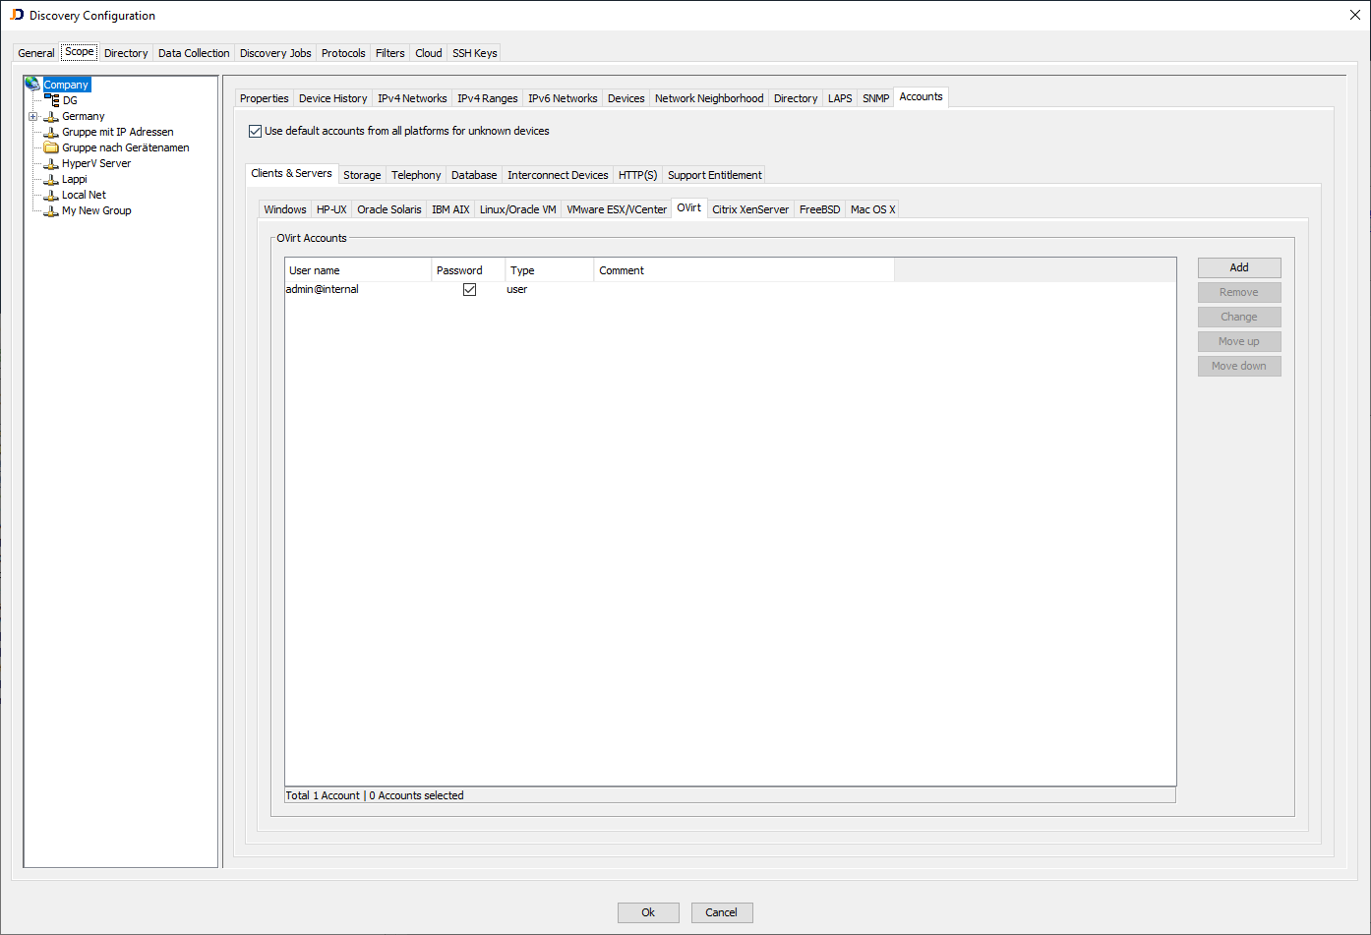Click the Add button for OVirt accounts

tap(1238, 266)
